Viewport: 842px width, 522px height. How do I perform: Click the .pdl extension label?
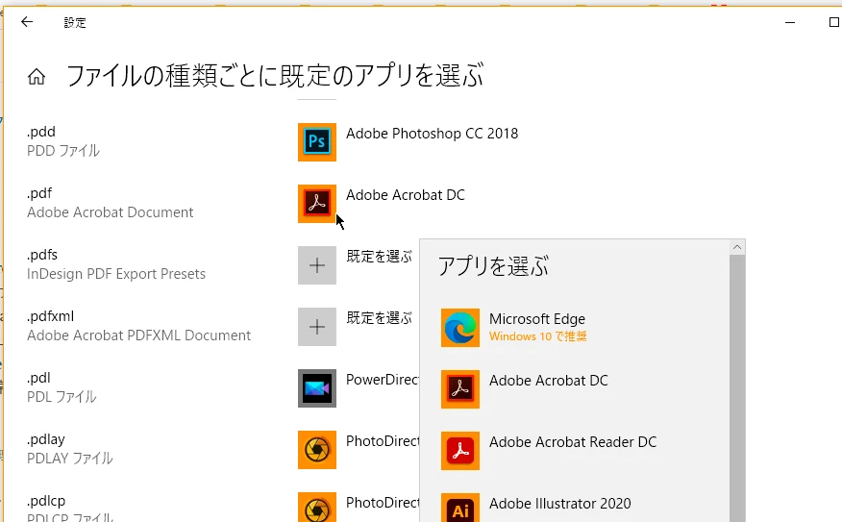click(38, 378)
